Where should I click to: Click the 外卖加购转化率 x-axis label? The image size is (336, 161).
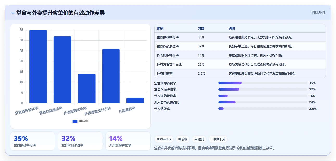(75, 111)
